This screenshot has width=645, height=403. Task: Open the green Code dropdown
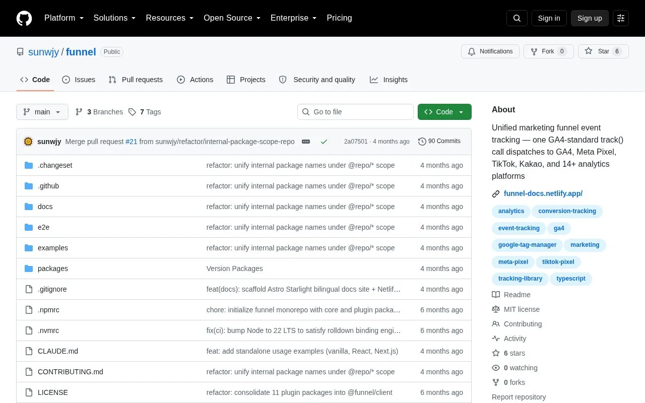pos(444,112)
